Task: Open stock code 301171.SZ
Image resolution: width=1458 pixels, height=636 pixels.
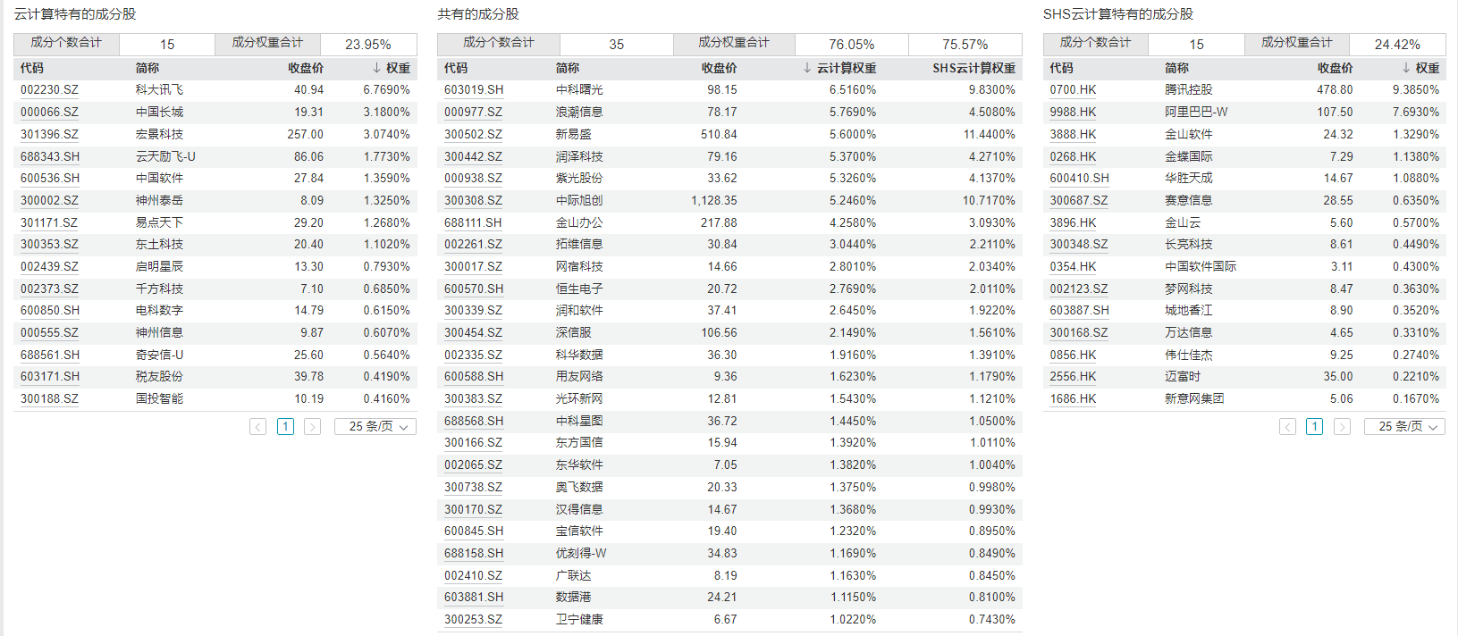Action: pyautogui.click(x=49, y=222)
